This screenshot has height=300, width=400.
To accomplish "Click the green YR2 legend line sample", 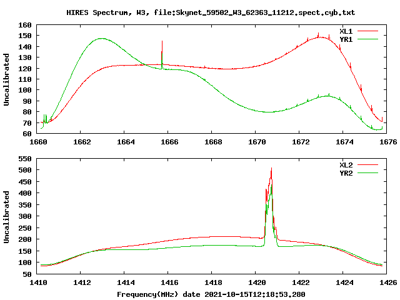I will pyautogui.click(x=367, y=173).
